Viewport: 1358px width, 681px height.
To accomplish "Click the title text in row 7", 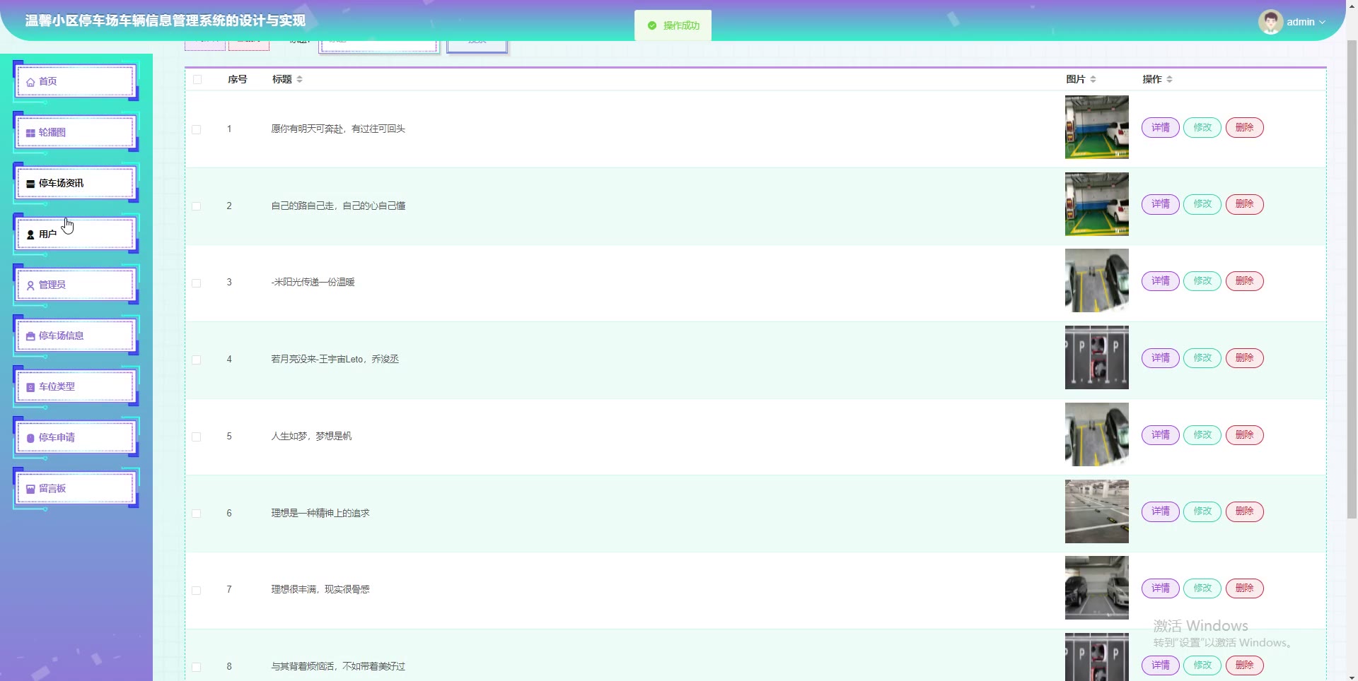I will 320,590.
